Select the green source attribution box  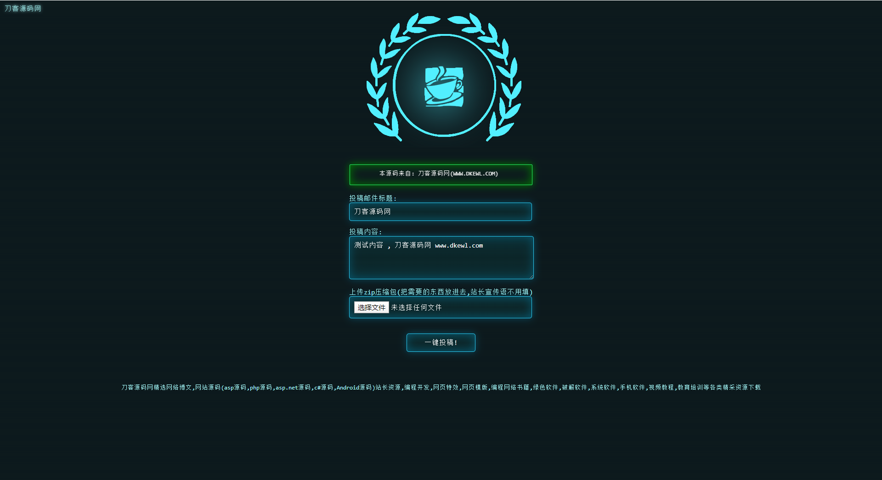point(441,175)
